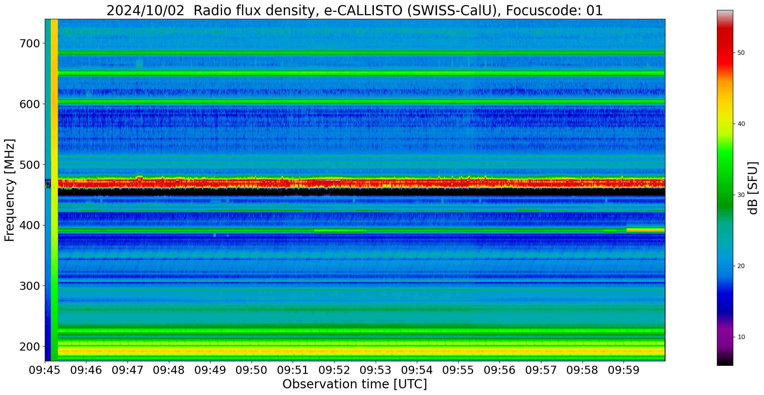Click the green line near 605 MHz

pyautogui.click(x=361, y=101)
